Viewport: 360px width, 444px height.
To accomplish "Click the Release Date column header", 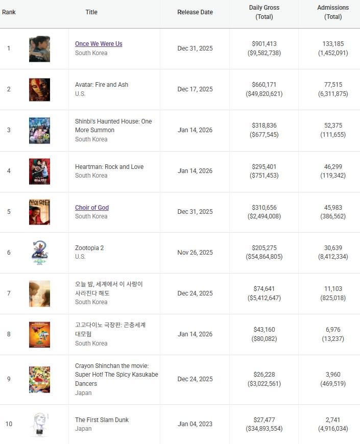I will 195,12.
